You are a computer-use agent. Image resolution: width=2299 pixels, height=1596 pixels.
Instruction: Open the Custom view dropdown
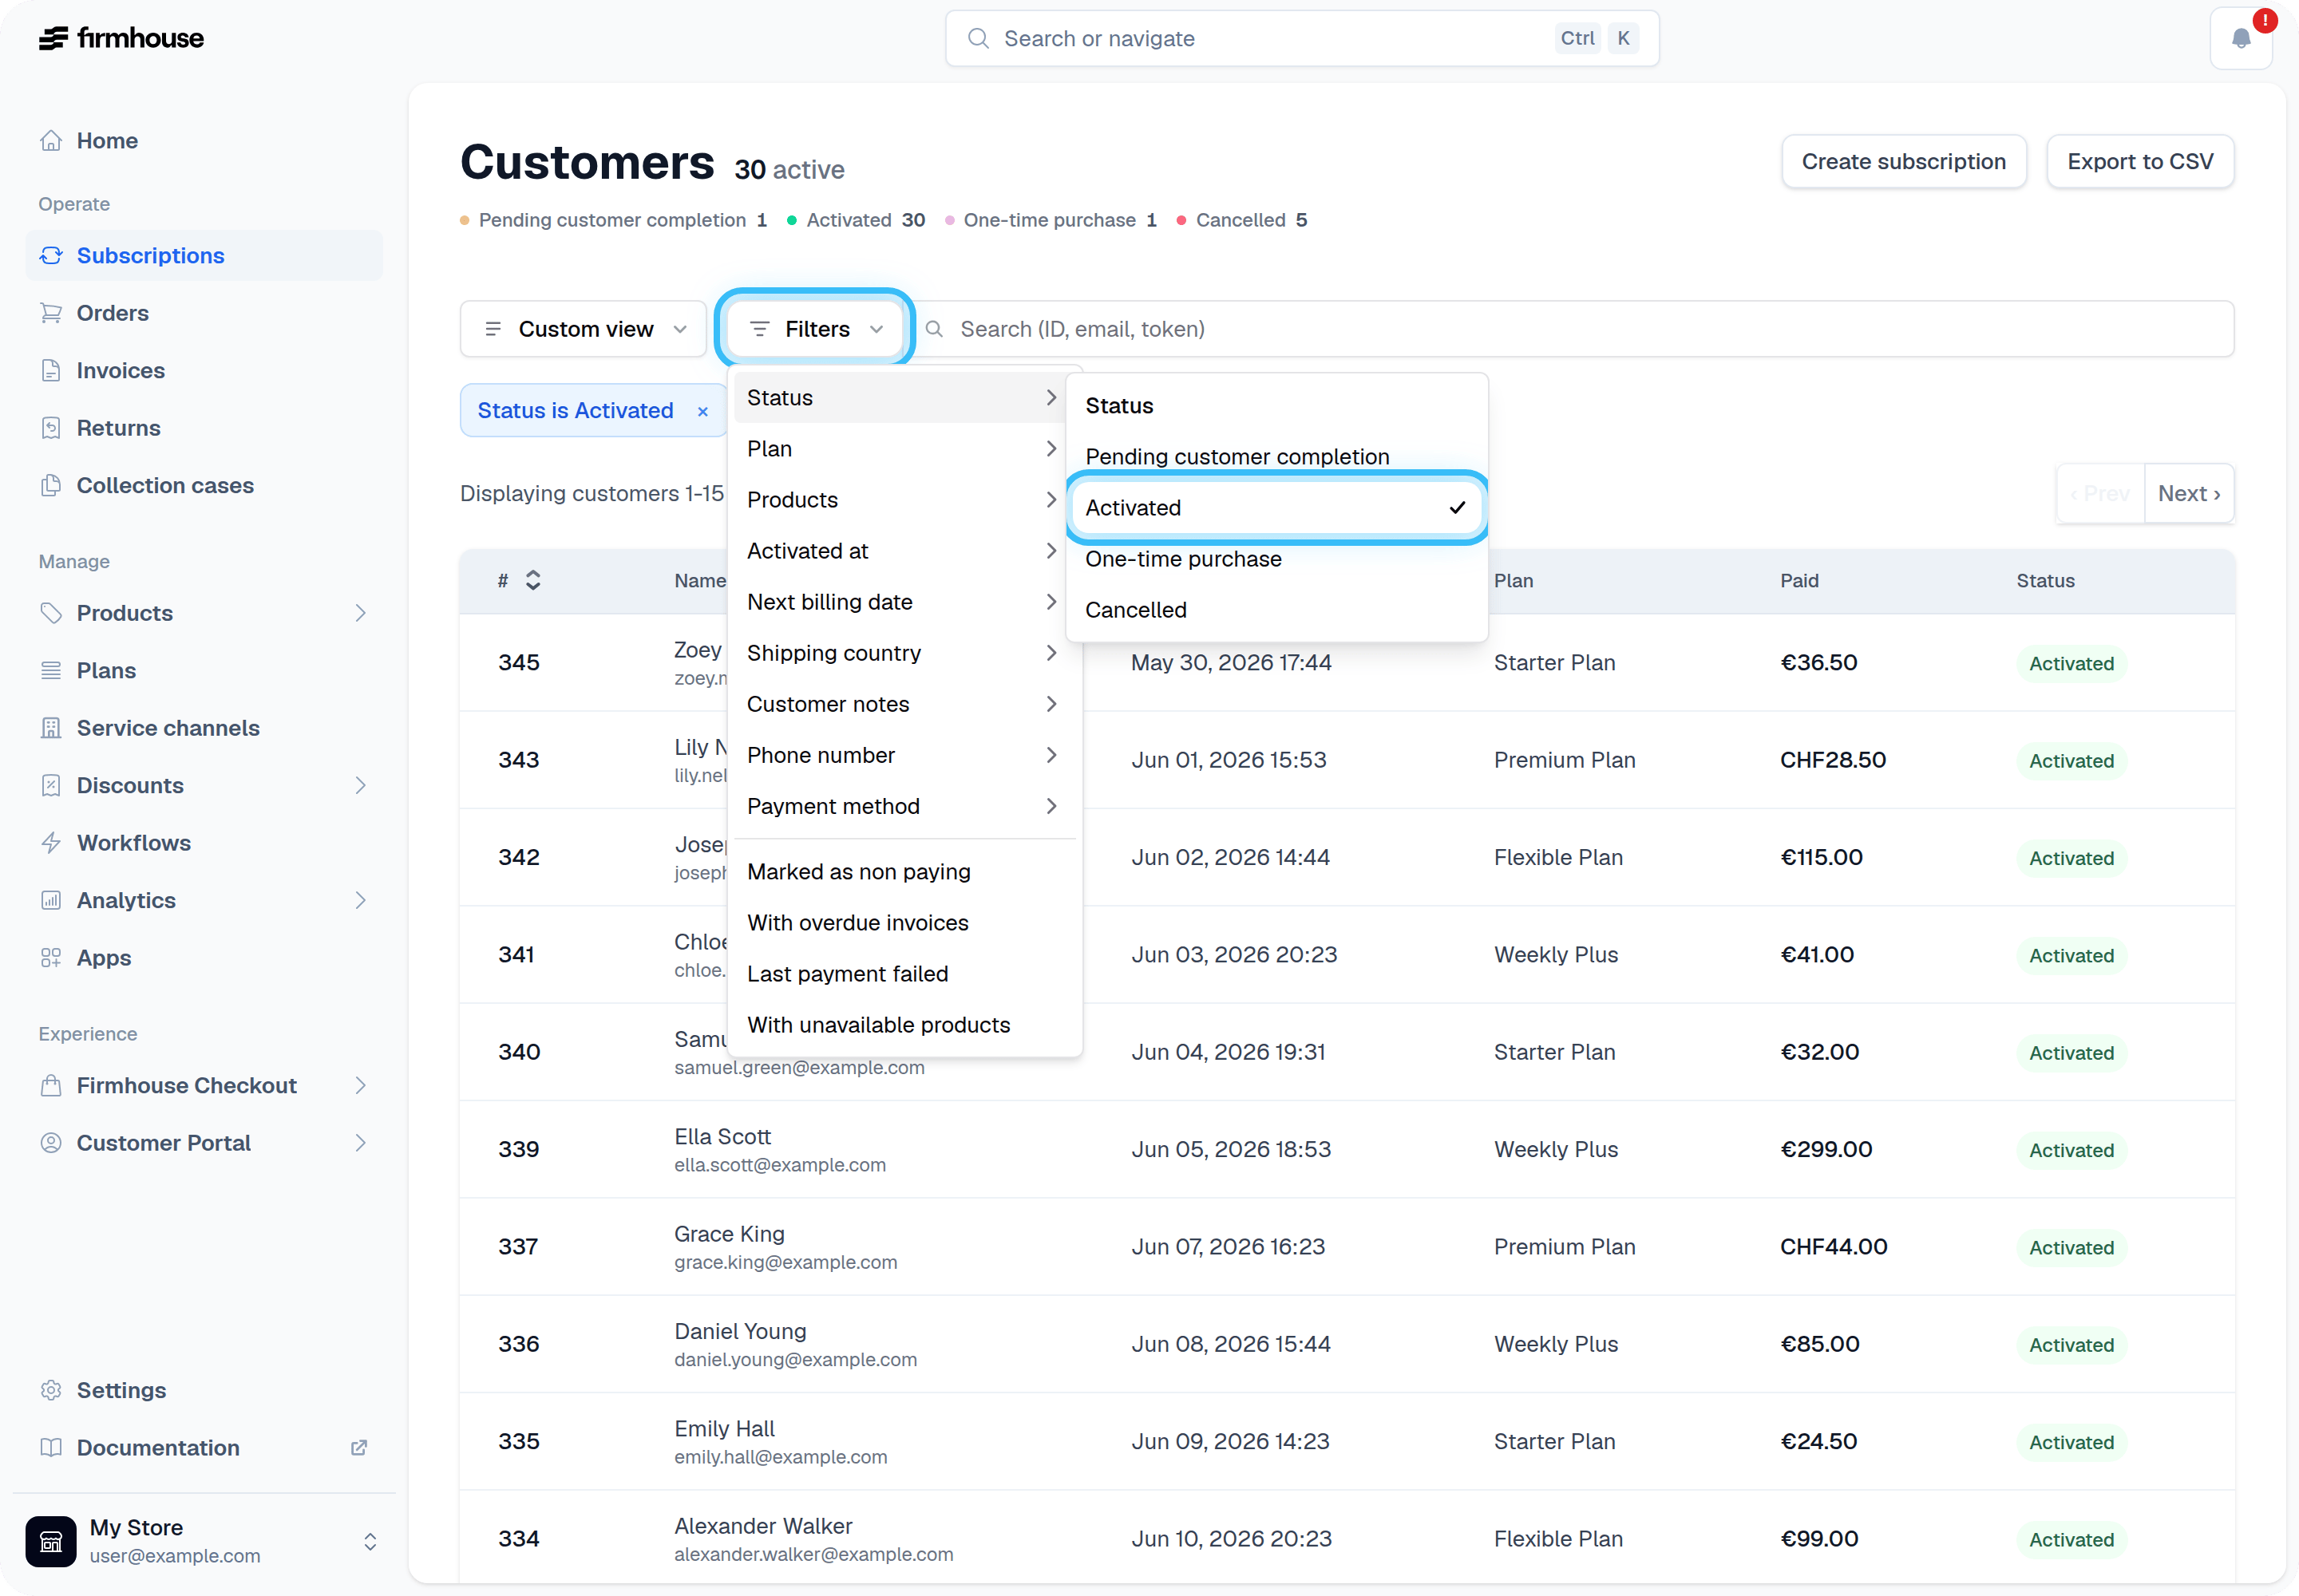pyautogui.click(x=584, y=329)
